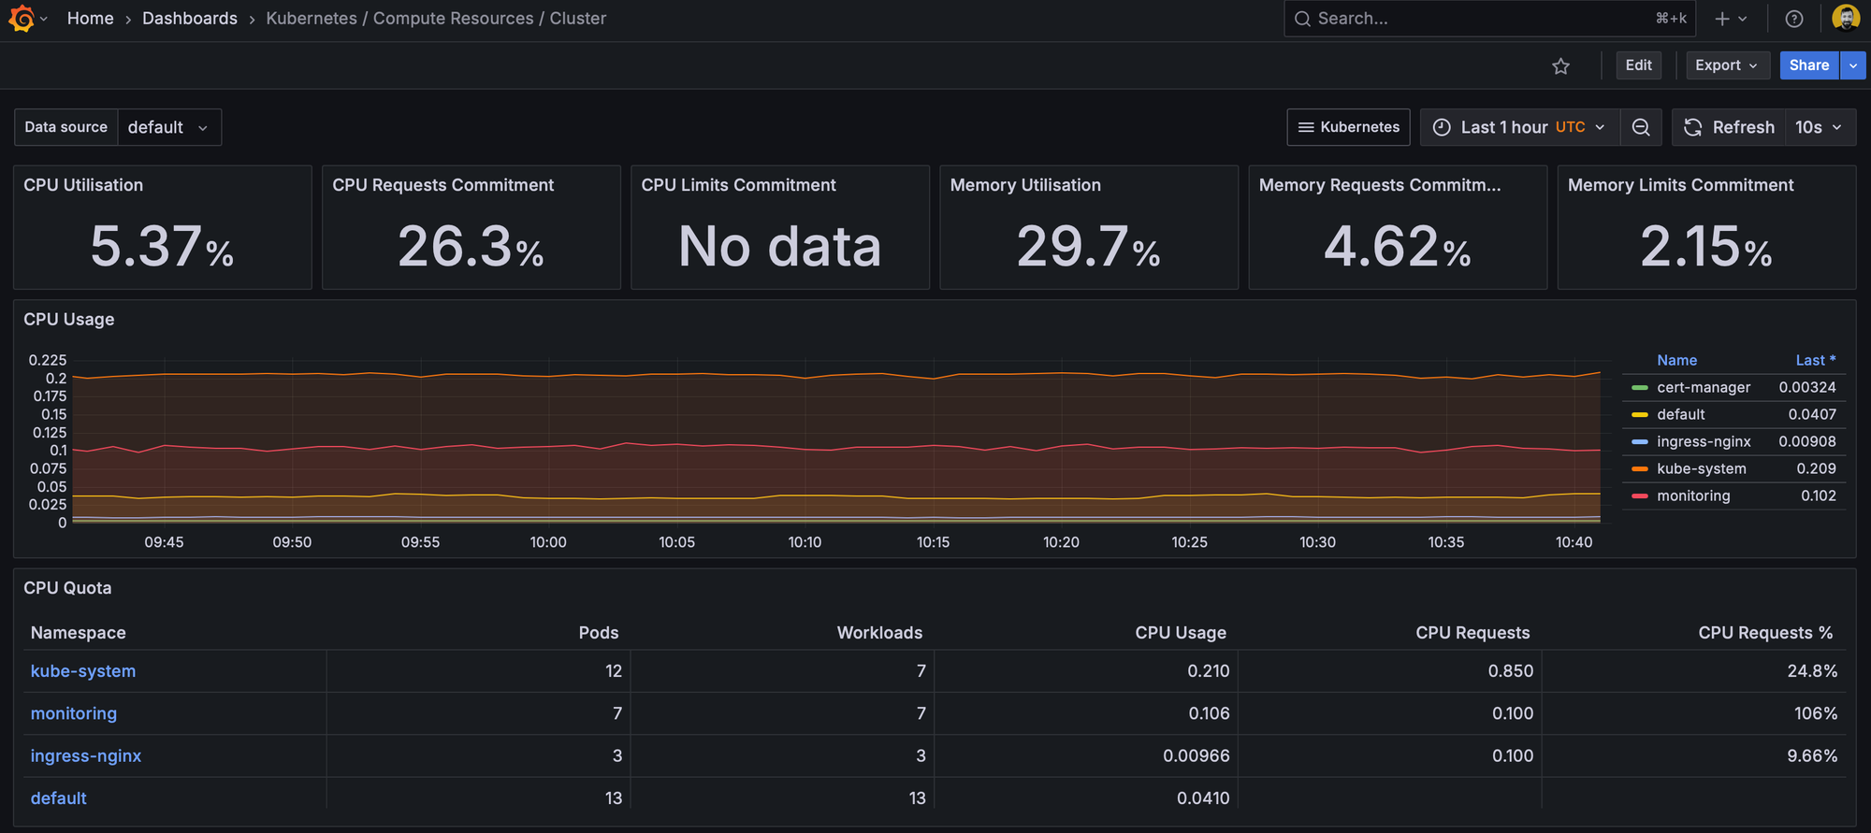The image size is (1871, 833).
Task: Click the cert-manager green color swatch
Action: (1639, 387)
